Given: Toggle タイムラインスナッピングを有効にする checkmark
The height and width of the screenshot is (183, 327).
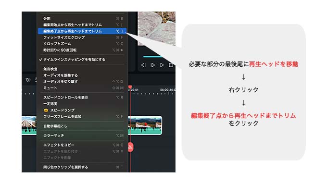Looking at the screenshot, I should (x=40, y=60).
